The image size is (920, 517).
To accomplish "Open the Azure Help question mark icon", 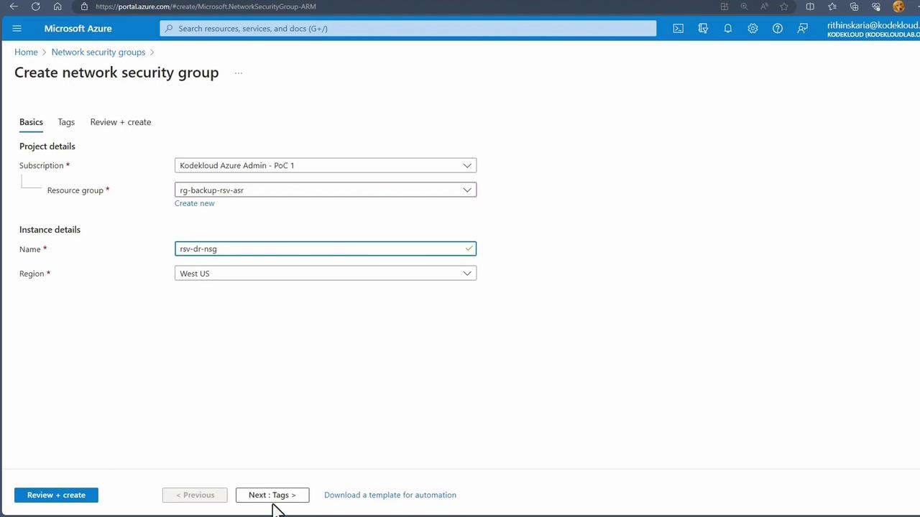I will 777,29.
